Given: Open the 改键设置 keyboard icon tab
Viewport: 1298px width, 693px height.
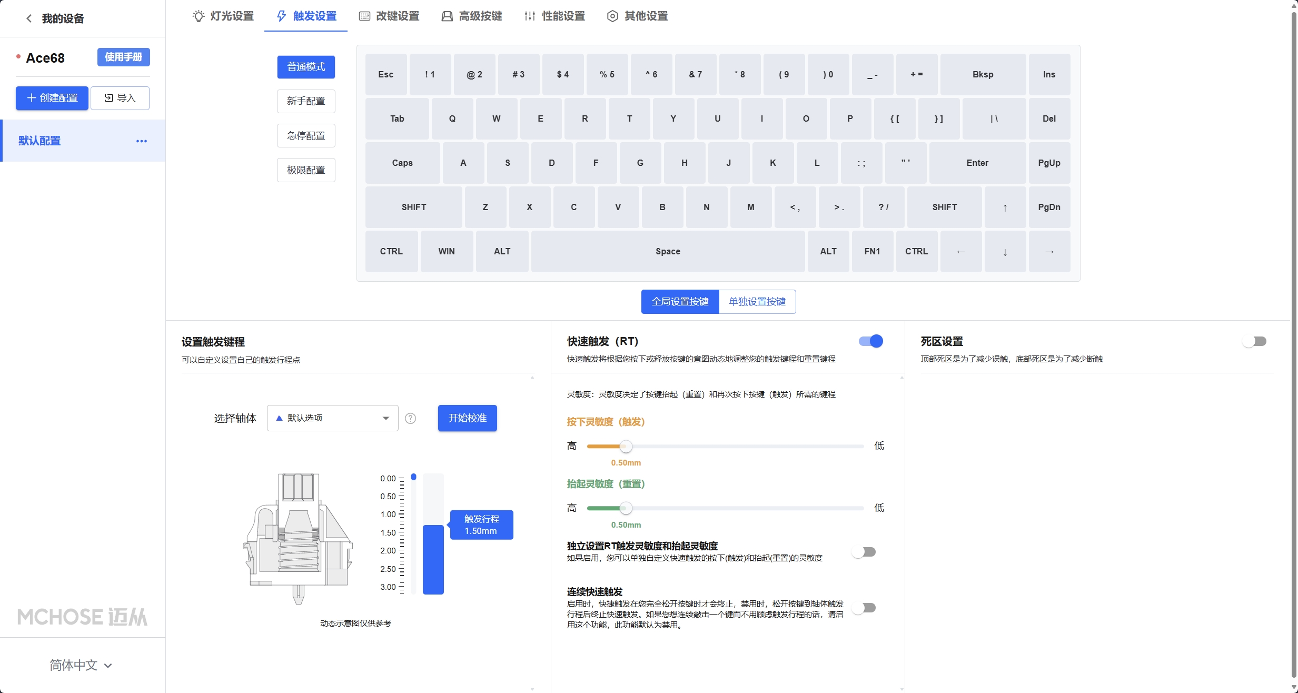Looking at the screenshot, I should pos(389,16).
